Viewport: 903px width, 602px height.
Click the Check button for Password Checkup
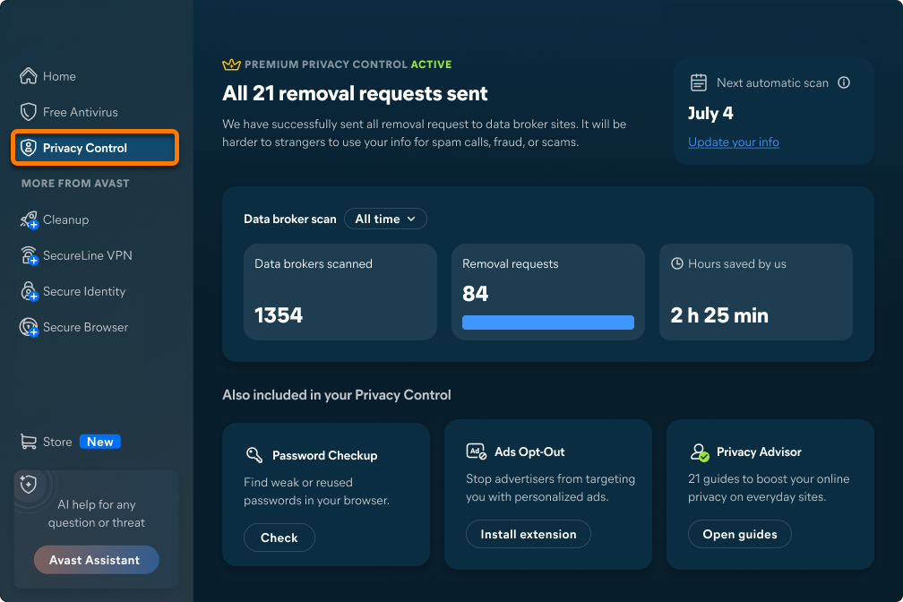tap(279, 537)
